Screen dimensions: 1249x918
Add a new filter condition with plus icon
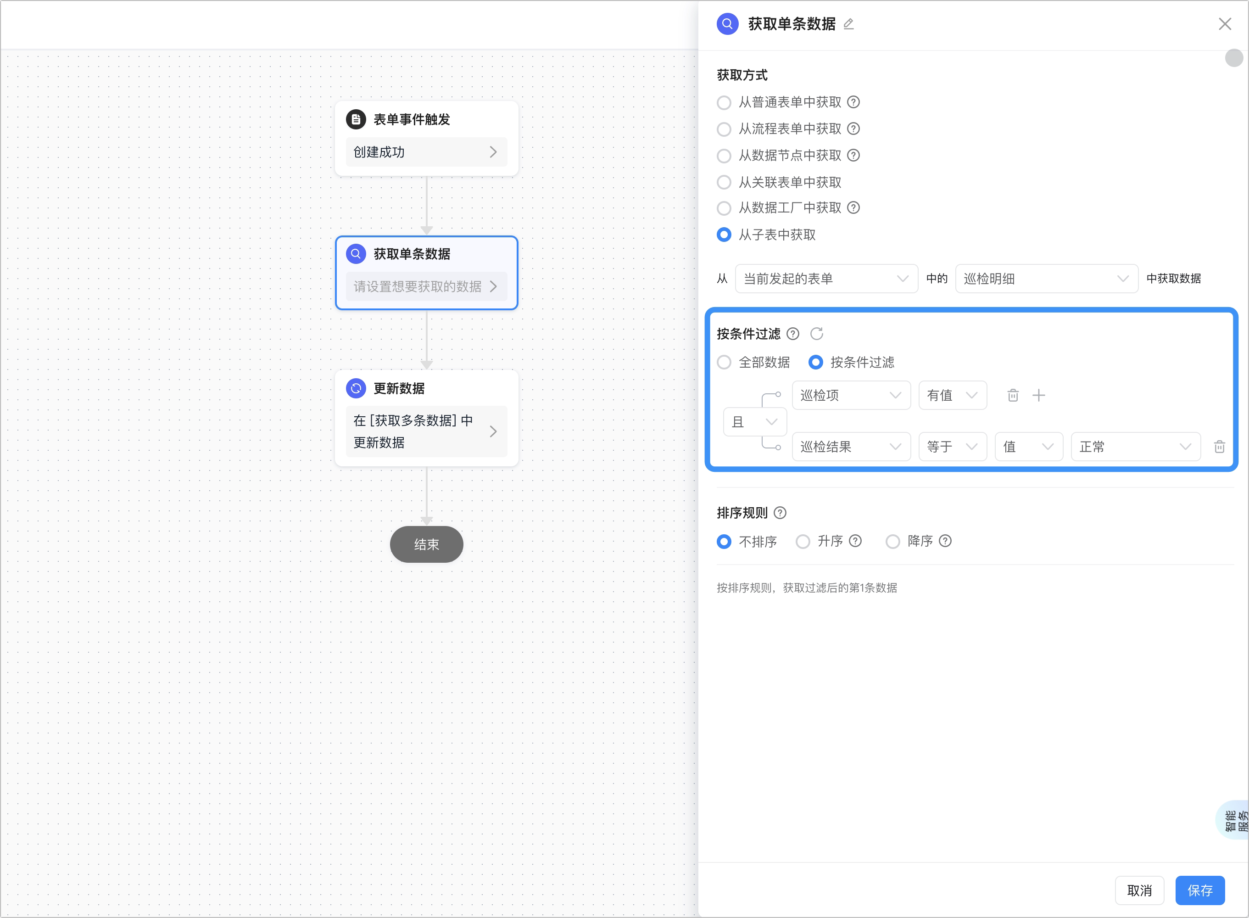tap(1038, 395)
